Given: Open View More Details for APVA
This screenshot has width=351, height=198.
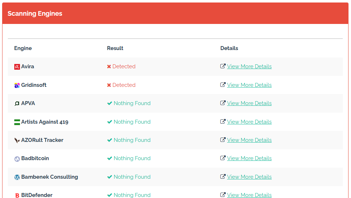Looking at the screenshot, I should (249, 103).
